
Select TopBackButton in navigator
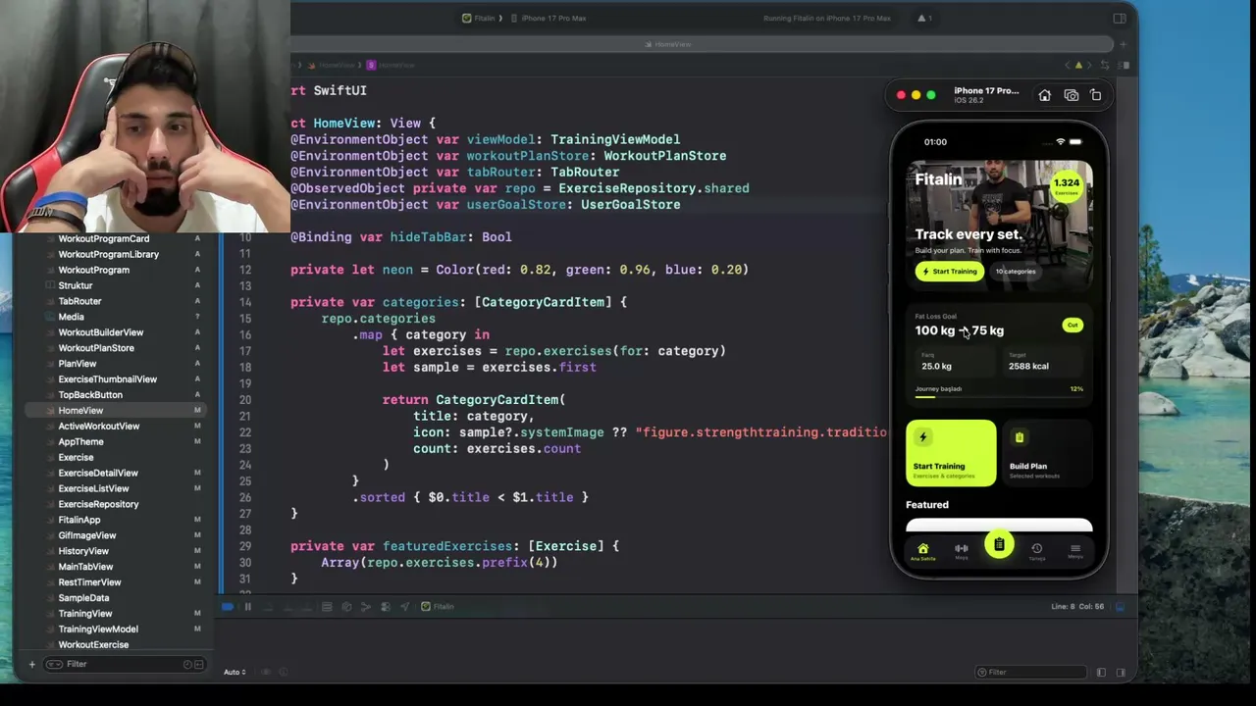click(90, 395)
